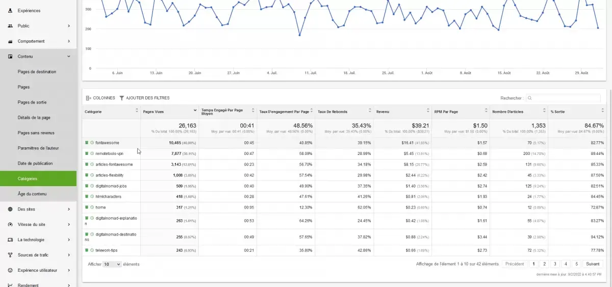Viewport: 612px width, 287px height.
Task: Click the clock icon beside digitalnomad-jobs
Action: [x=92, y=186]
